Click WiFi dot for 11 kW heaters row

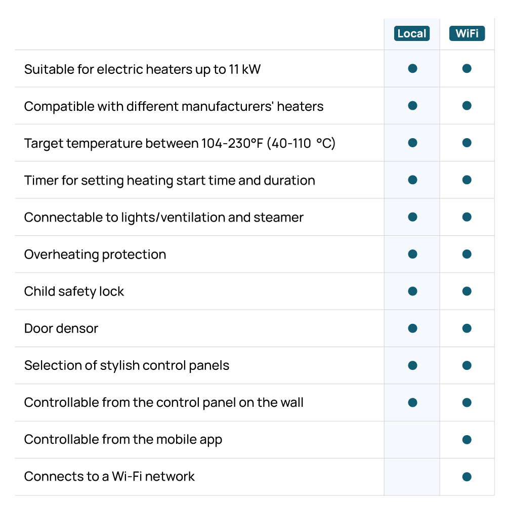pyautogui.click(x=467, y=68)
